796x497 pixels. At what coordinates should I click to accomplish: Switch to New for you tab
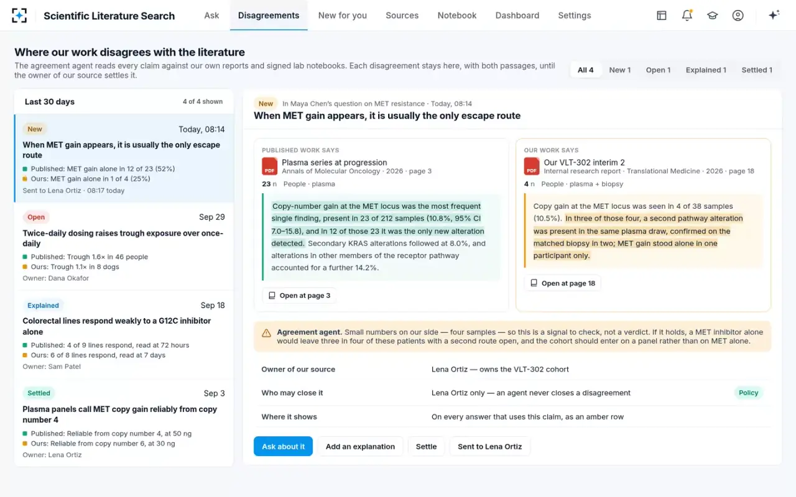[343, 16]
